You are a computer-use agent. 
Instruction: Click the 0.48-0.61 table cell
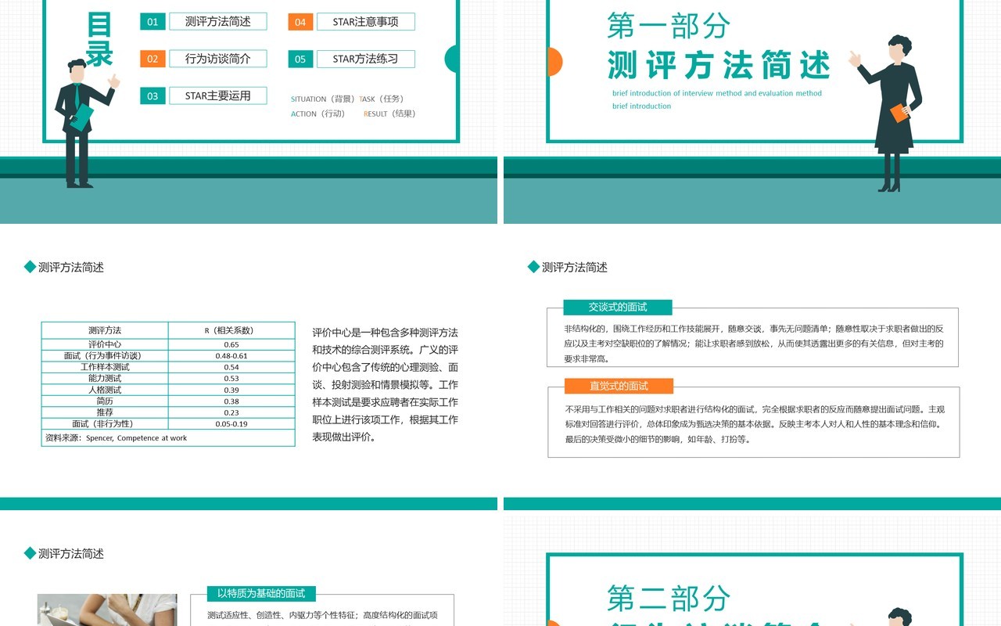point(231,355)
